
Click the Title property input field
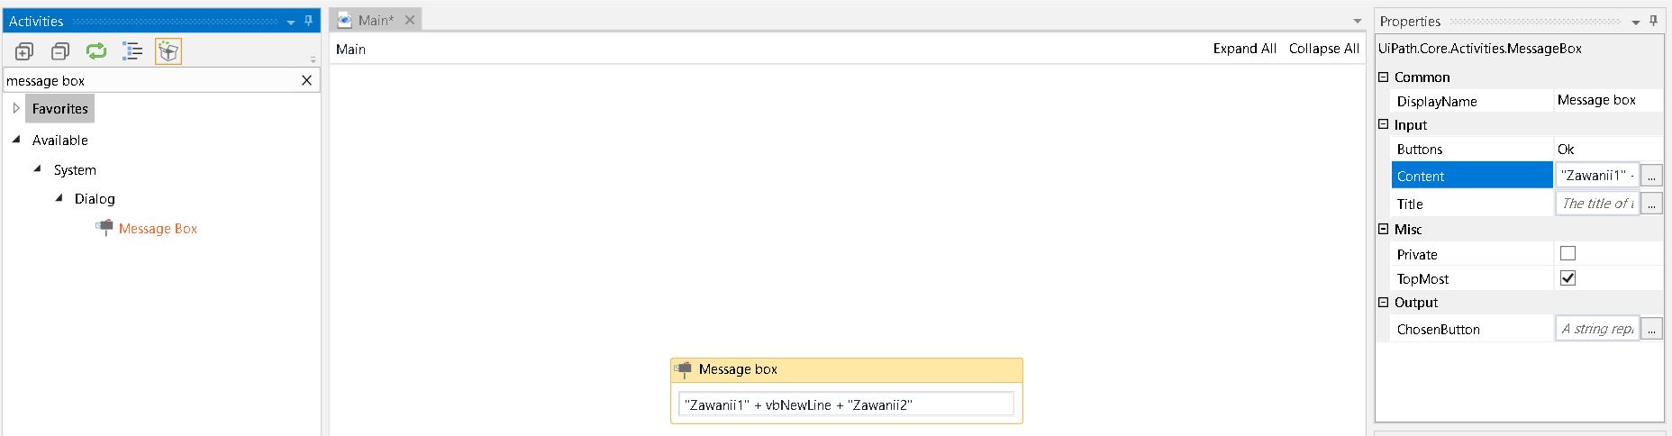pyautogui.click(x=1597, y=204)
